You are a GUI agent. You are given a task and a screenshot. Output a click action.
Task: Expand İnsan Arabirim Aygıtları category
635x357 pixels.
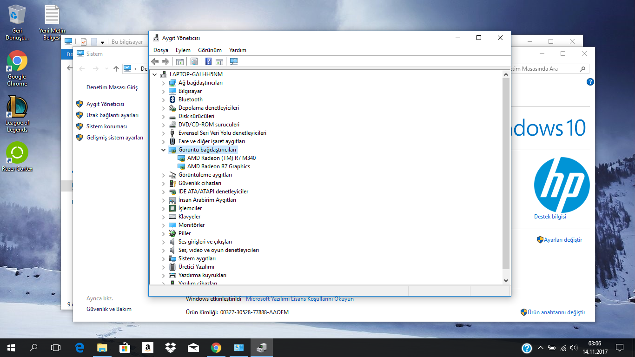pos(164,200)
